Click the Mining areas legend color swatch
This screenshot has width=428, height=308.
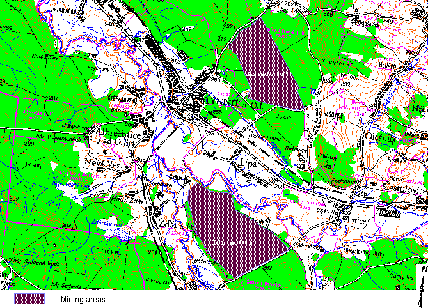click(29, 298)
